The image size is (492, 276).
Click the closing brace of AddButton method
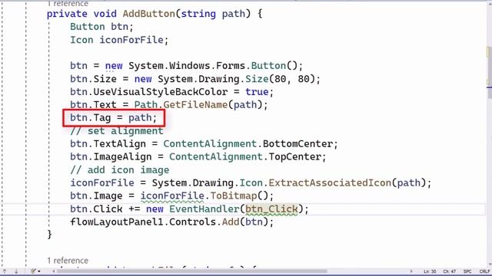point(49,235)
